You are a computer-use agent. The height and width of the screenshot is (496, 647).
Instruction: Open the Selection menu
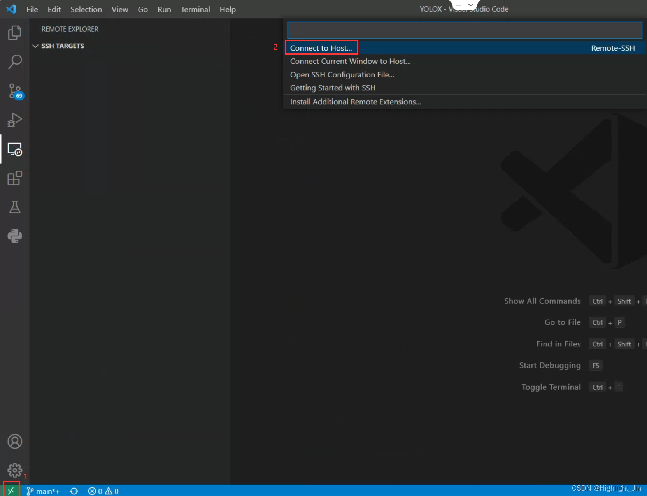click(86, 9)
